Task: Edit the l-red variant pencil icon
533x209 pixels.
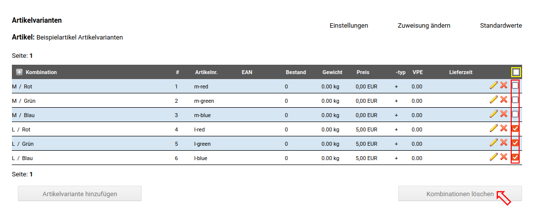Action: (x=493, y=128)
